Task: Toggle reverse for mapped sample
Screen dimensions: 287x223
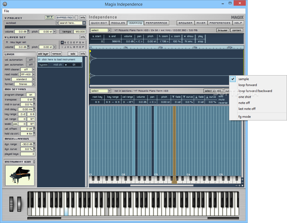Action: (223, 103)
